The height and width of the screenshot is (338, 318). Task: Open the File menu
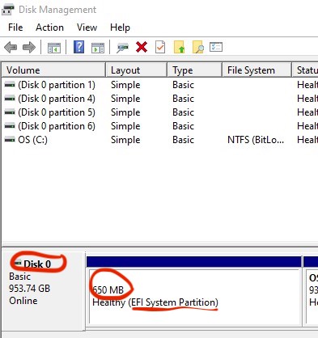(x=15, y=27)
